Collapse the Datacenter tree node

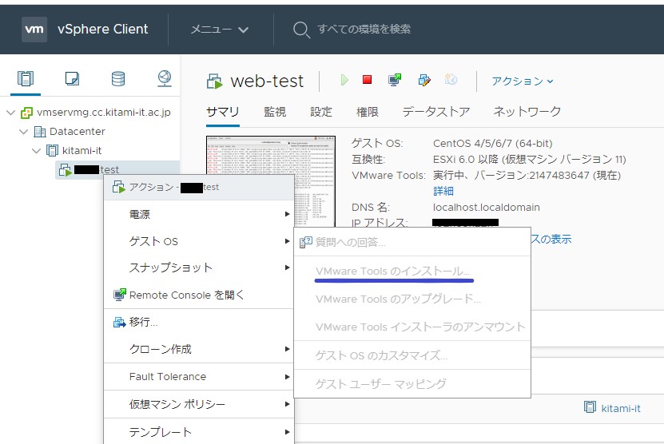click(x=24, y=132)
